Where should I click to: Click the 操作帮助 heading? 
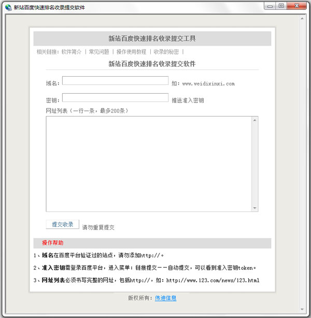[53, 243]
